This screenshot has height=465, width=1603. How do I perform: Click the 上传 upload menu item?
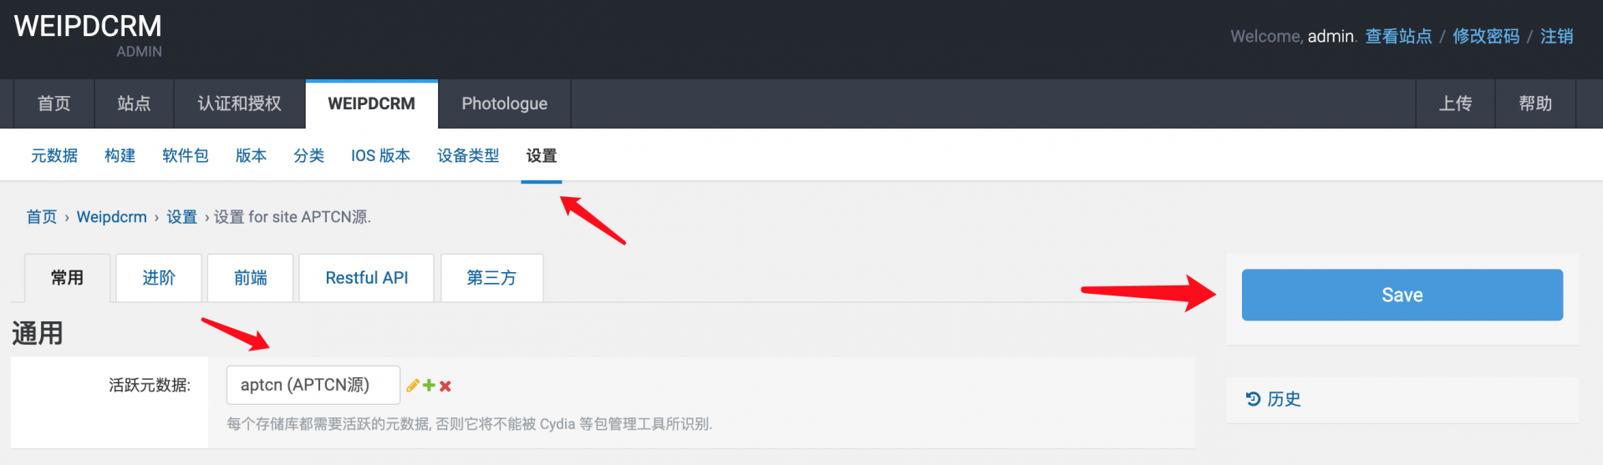pos(1455,104)
